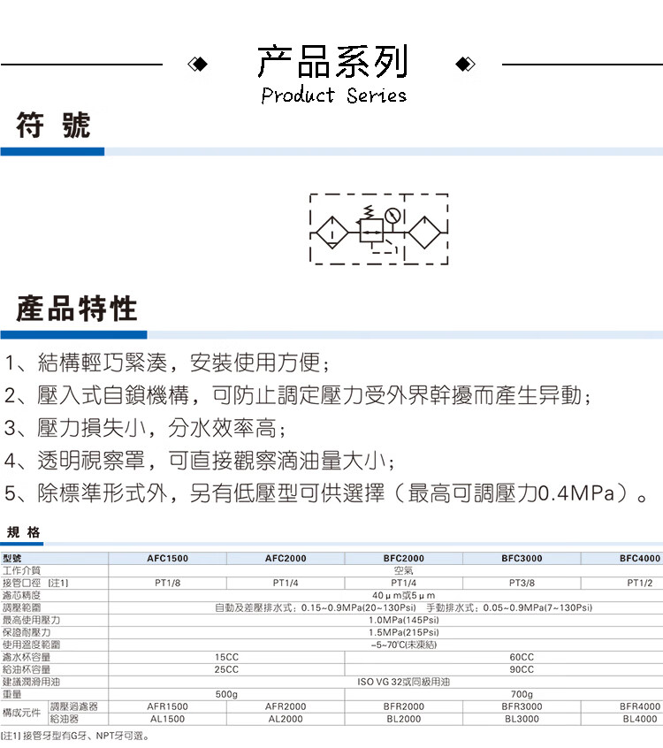This screenshot has width=663, height=748.
Task: Click the ISO VG 32 lubricant oil cell
Action: pos(403,683)
